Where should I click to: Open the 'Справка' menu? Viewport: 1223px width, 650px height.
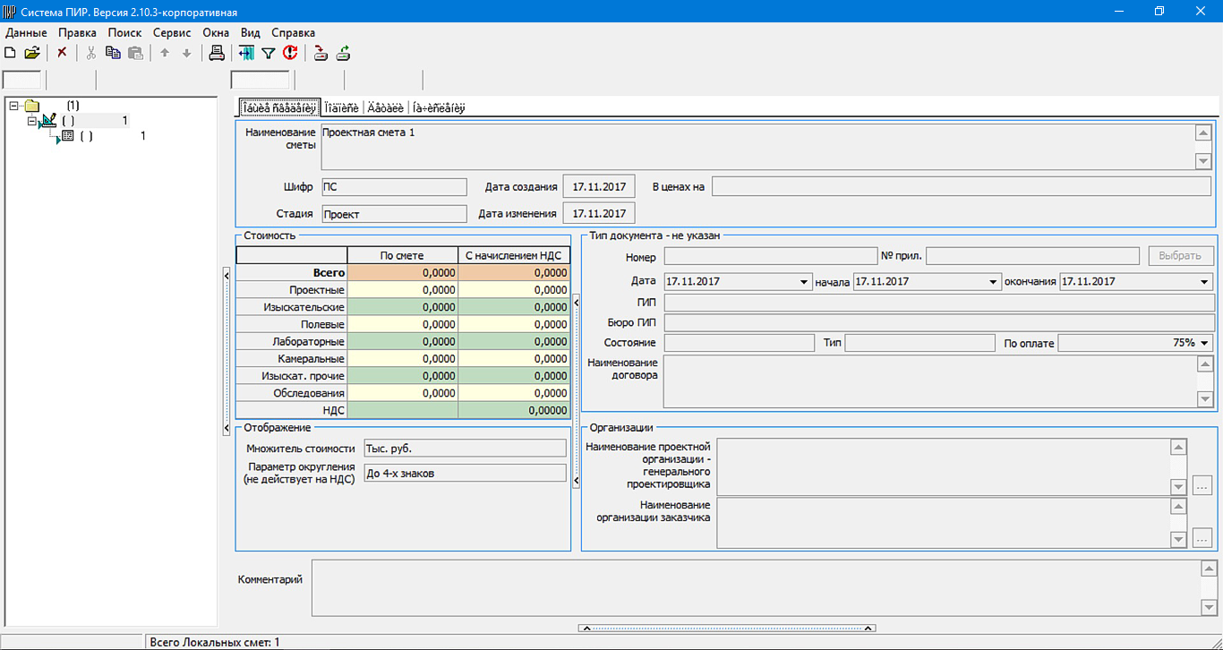click(293, 32)
